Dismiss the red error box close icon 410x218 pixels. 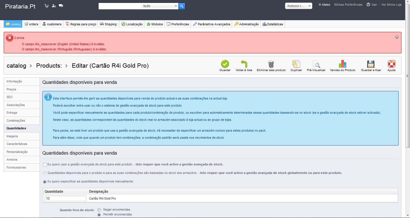point(397,37)
